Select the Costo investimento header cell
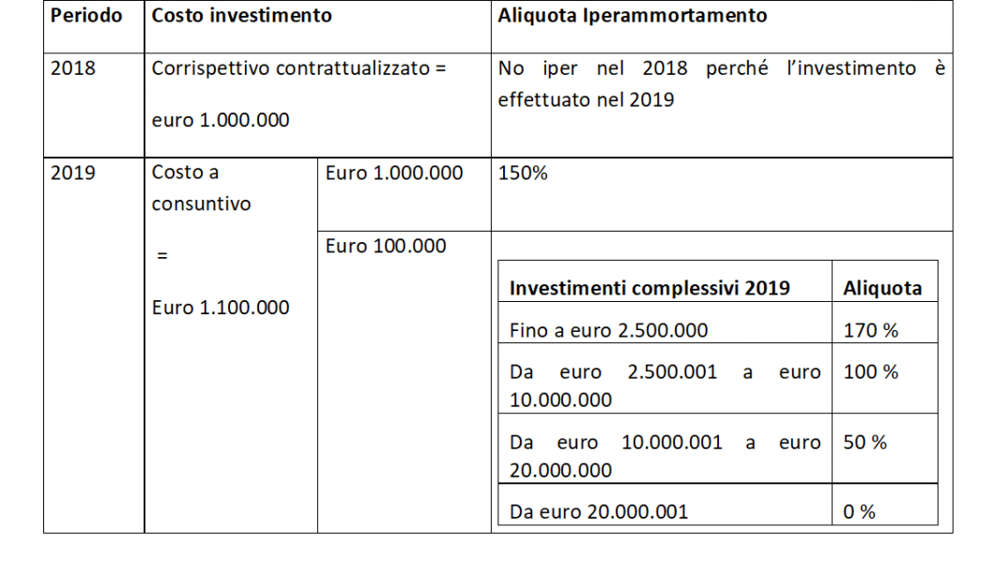Viewport: 993px width, 574px height. tap(241, 16)
